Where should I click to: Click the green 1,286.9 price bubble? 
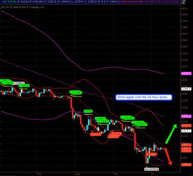click(24, 85)
